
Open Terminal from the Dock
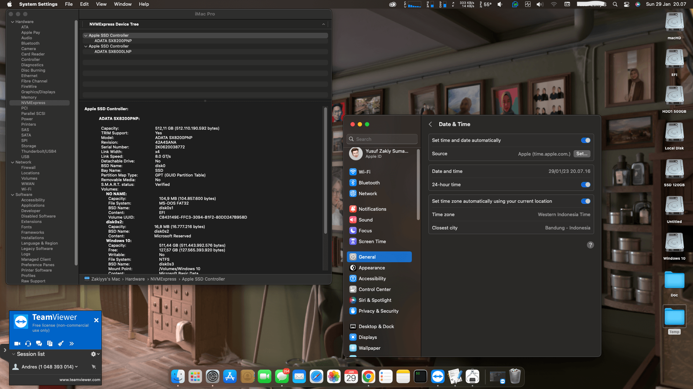point(420,377)
